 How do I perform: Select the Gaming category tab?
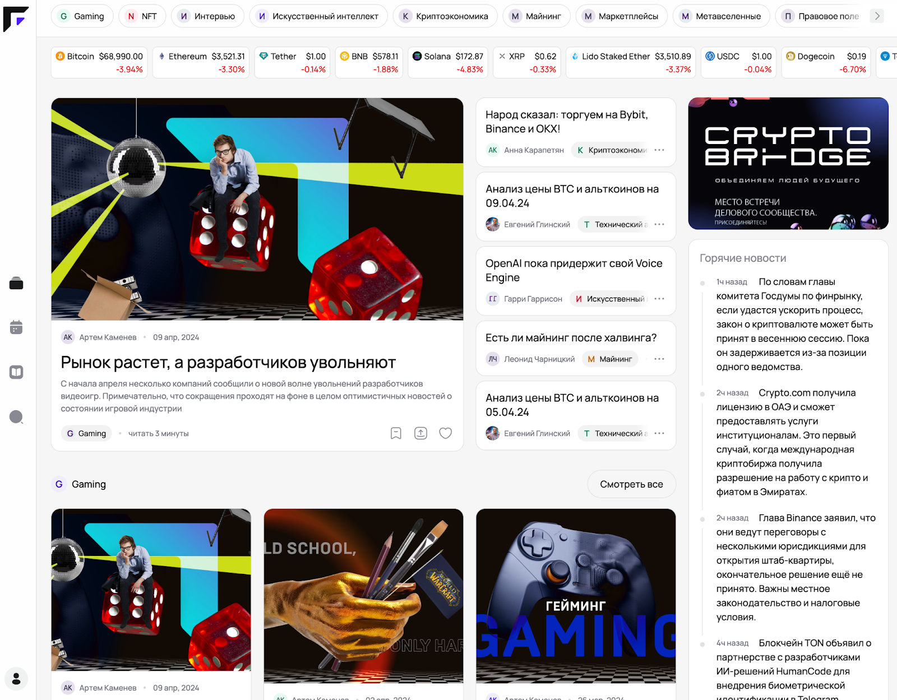tap(82, 16)
